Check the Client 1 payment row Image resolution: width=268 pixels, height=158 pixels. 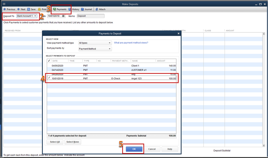coord(49,65)
